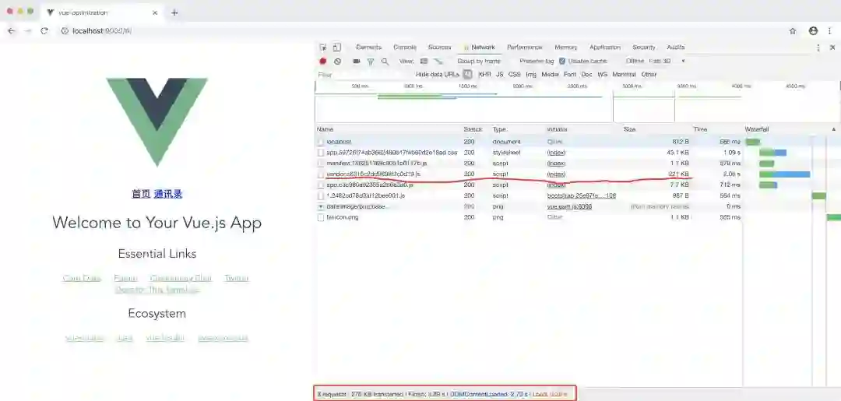Open the Community Chat link
This screenshot has width=841, height=401.
(181, 278)
